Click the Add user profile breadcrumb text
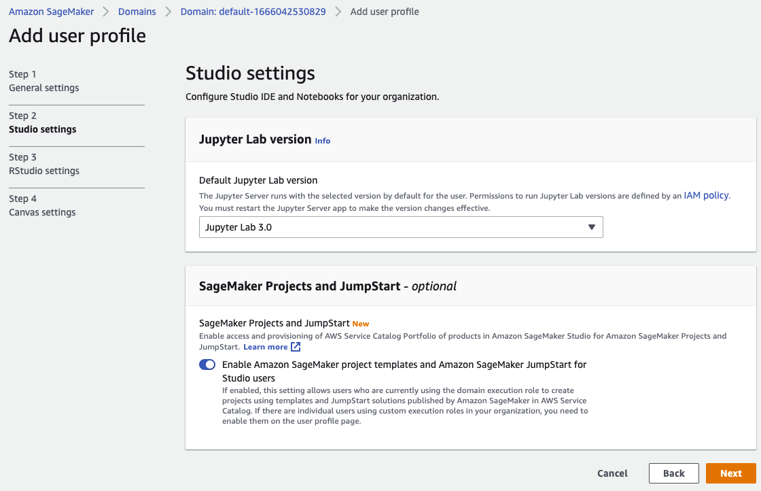 click(385, 12)
